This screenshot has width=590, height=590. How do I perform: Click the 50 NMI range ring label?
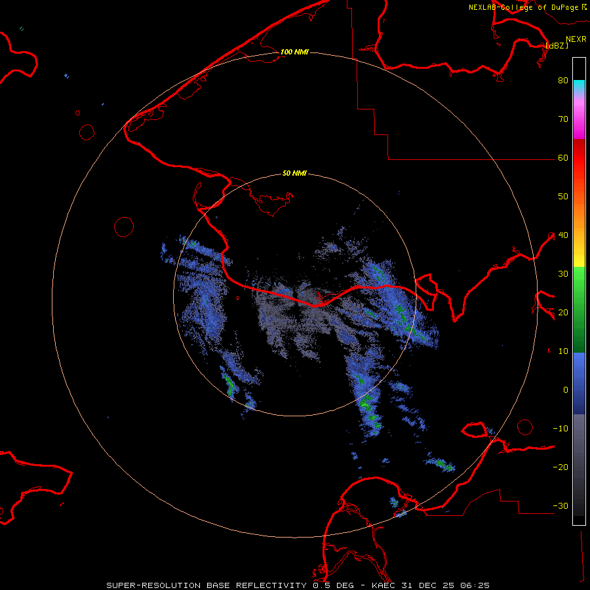click(294, 174)
